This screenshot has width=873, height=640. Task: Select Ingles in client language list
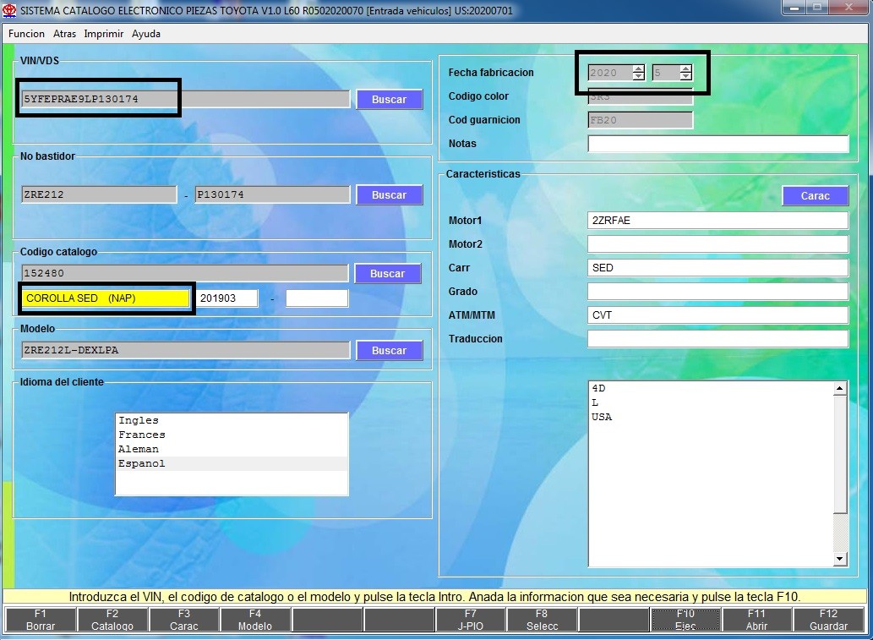[139, 421]
